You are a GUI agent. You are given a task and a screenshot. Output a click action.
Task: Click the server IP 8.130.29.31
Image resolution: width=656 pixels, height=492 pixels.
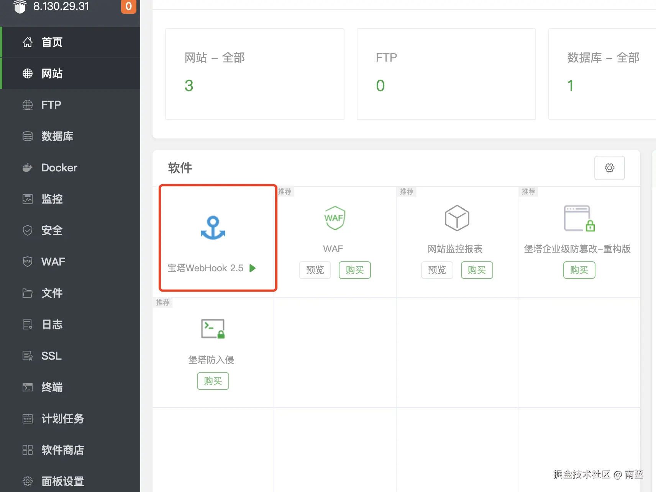(x=61, y=7)
